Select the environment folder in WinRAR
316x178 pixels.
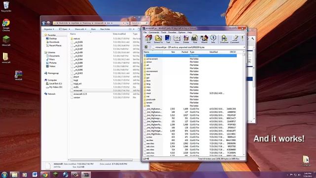(x=152, y=71)
